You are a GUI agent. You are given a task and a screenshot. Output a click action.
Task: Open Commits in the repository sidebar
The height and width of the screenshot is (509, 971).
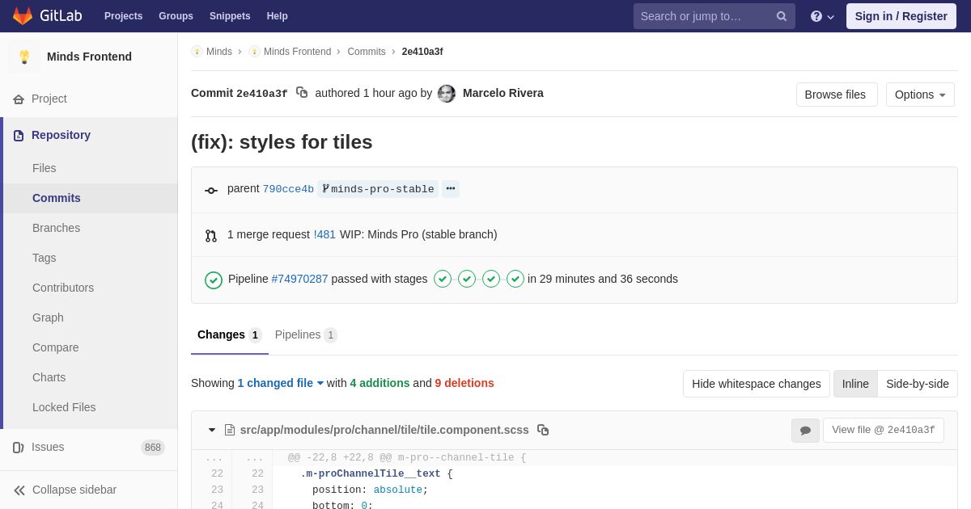(x=91, y=198)
